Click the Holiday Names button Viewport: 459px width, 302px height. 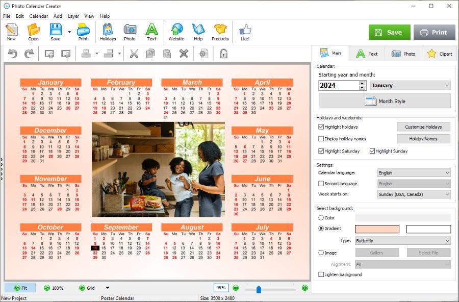pyautogui.click(x=423, y=139)
